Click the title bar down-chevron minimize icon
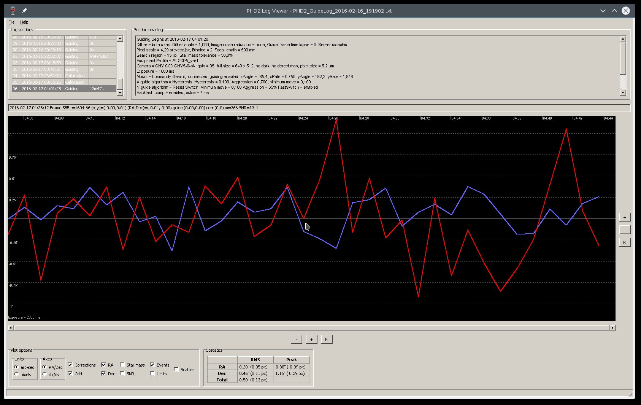Viewport: 641px width, 405px height. pyautogui.click(x=603, y=11)
